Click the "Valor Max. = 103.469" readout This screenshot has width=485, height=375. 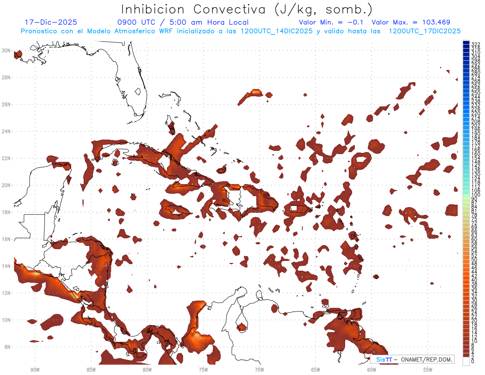(411, 22)
